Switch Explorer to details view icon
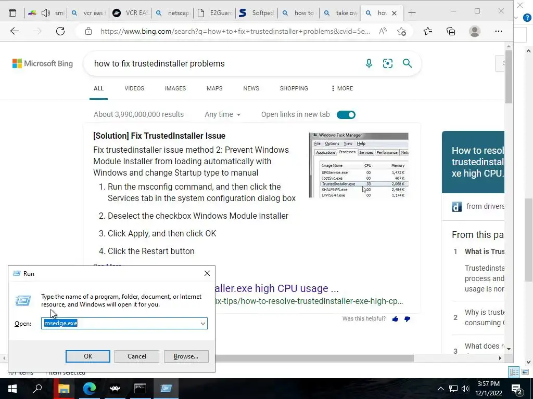This screenshot has height=399, width=533. [514, 372]
